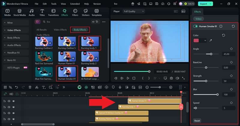Expand more timeline tools double-arrow icon
Image resolution: width=240 pixels, height=126 pixels.
(x=64, y=87)
